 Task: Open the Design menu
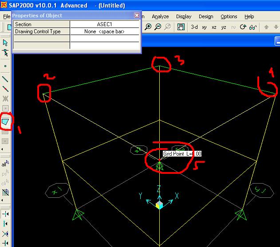point(206,16)
